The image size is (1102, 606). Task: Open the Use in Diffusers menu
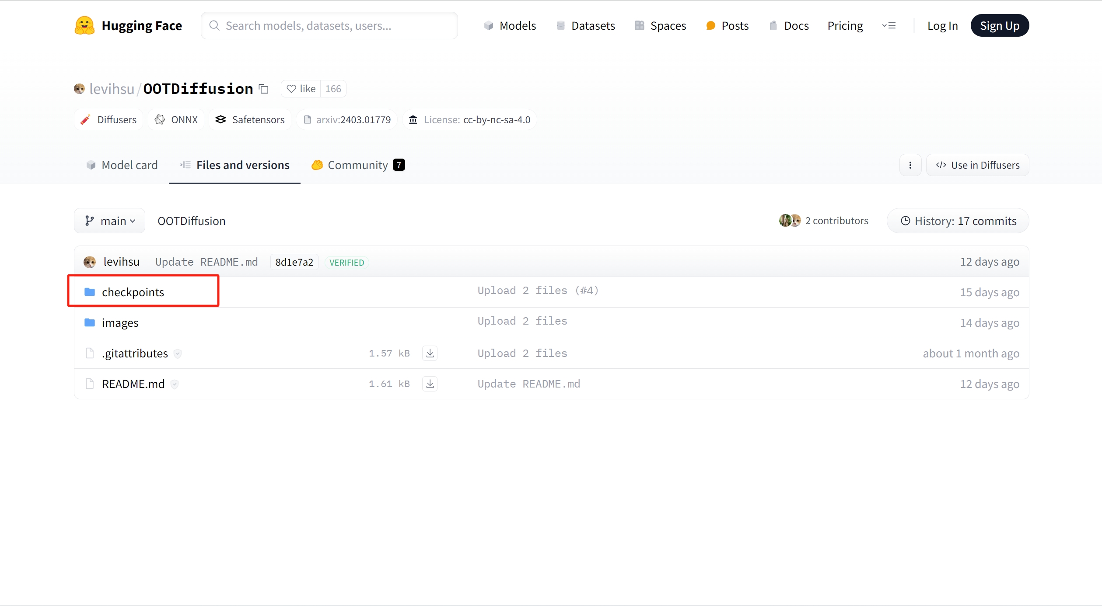tap(977, 165)
